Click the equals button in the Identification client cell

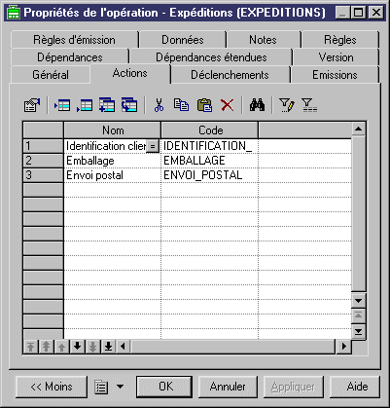[x=153, y=146]
